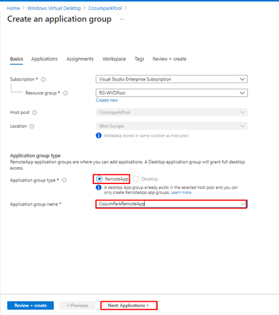
Task: Expand the Subscription dropdown
Action: [x=172, y=79]
